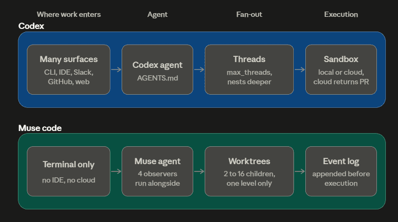
Task: Select the 'Many surfaces' card
Action: (68, 69)
